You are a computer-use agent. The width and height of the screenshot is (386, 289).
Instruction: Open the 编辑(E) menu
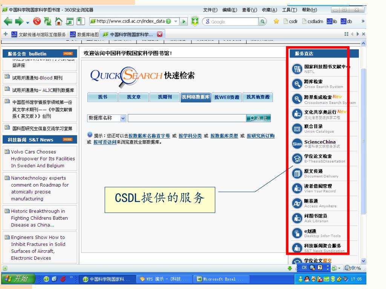pos(230,10)
